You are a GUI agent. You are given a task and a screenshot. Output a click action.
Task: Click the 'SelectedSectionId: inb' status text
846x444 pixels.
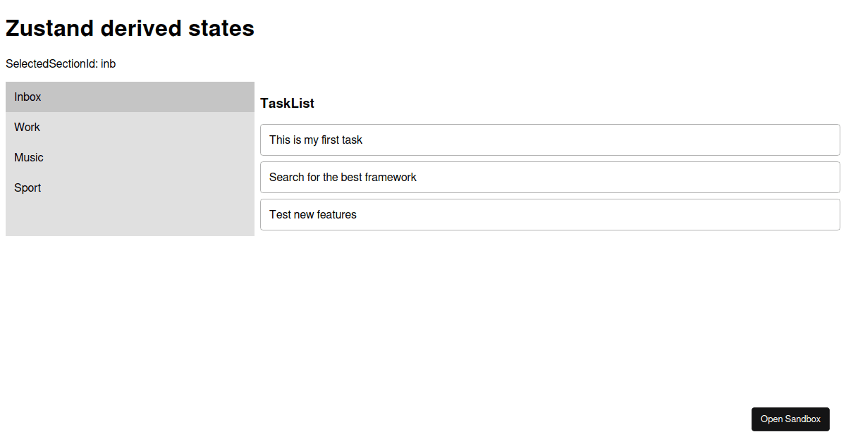tap(60, 63)
